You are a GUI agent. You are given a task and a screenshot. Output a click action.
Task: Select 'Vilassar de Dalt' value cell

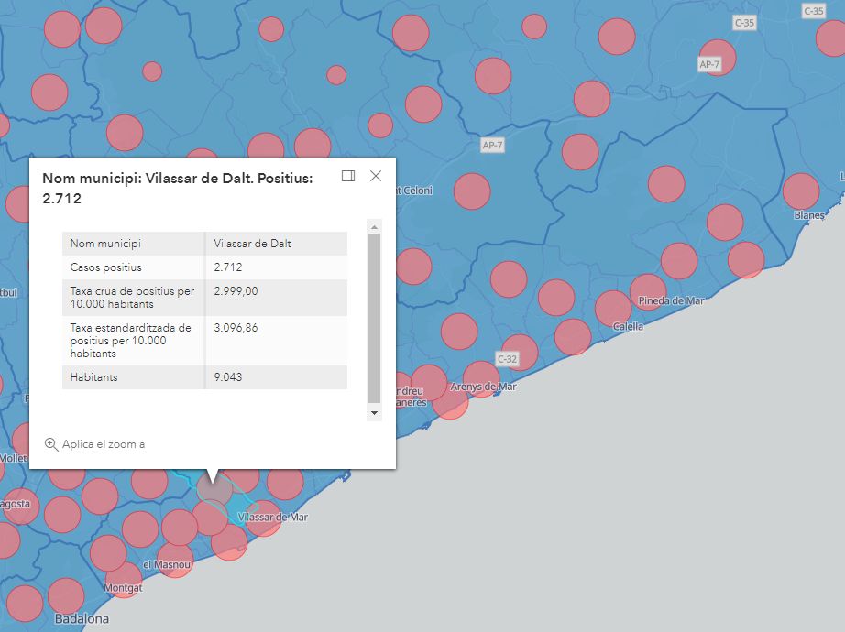[x=277, y=244]
